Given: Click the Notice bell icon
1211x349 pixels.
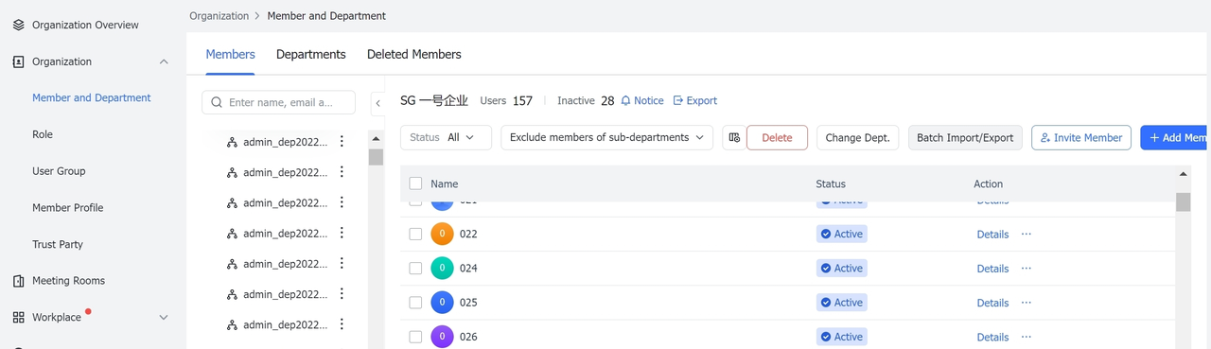Looking at the screenshot, I should coord(625,100).
